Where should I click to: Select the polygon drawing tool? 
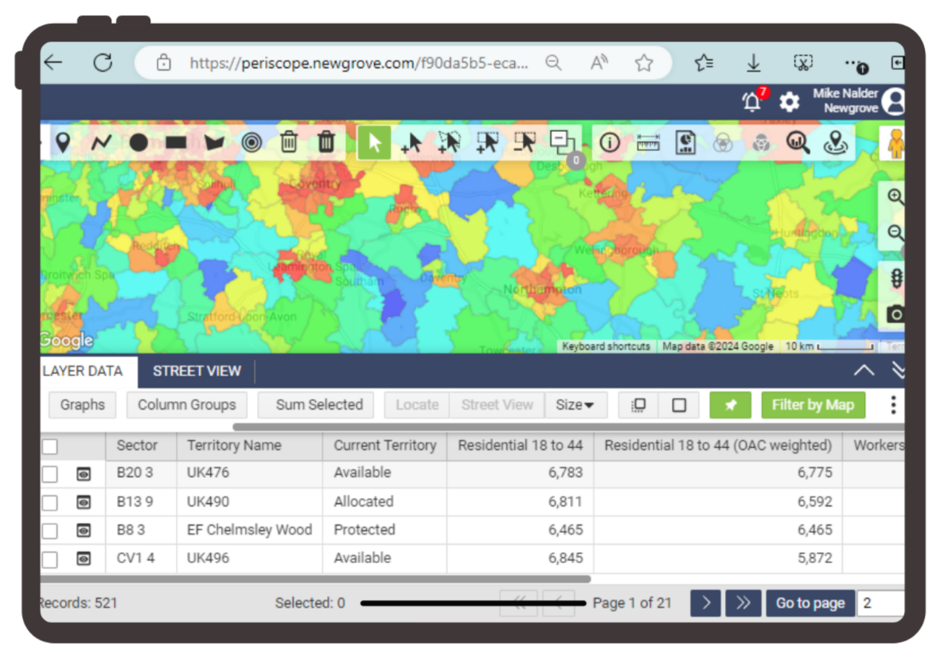(x=213, y=142)
